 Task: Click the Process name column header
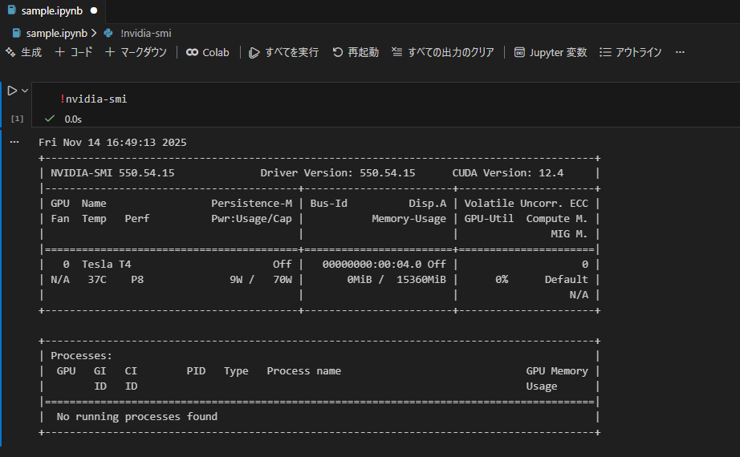304,371
